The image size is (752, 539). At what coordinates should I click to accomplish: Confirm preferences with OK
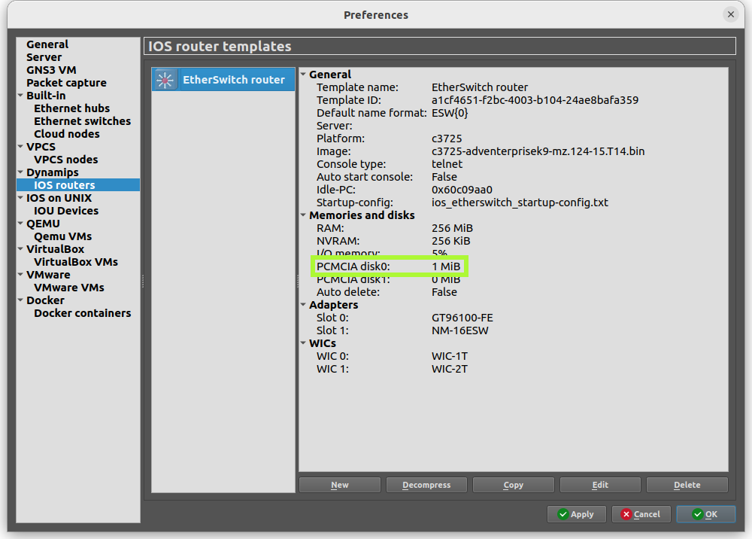point(705,514)
